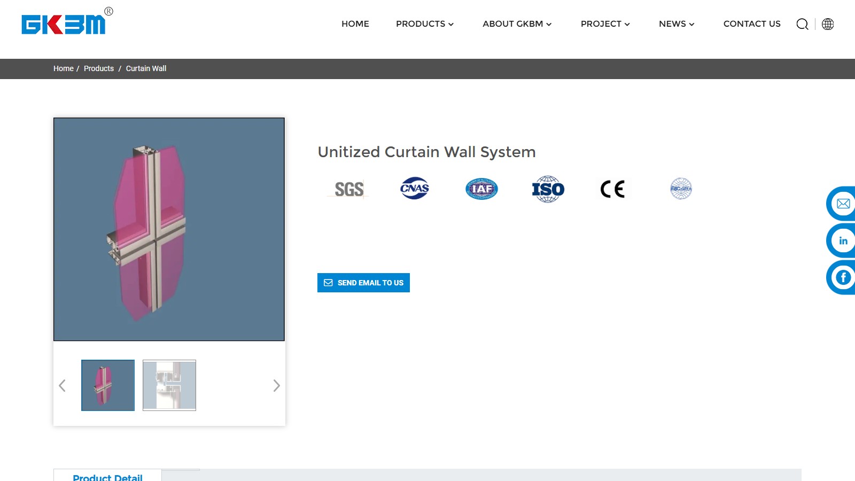Follow the Home breadcrumb link
This screenshot has height=481, width=855.
pyautogui.click(x=64, y=68)
